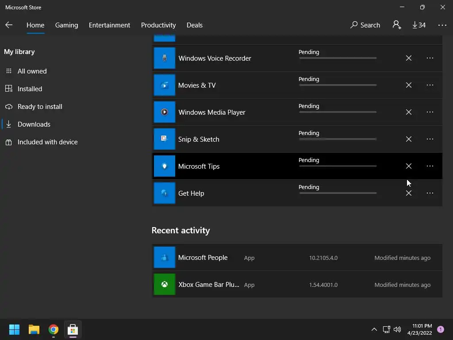Click the Microsoft People app icon
This screenshot has width=453, height=340.
pyautogui.click(x=165, y=257)
